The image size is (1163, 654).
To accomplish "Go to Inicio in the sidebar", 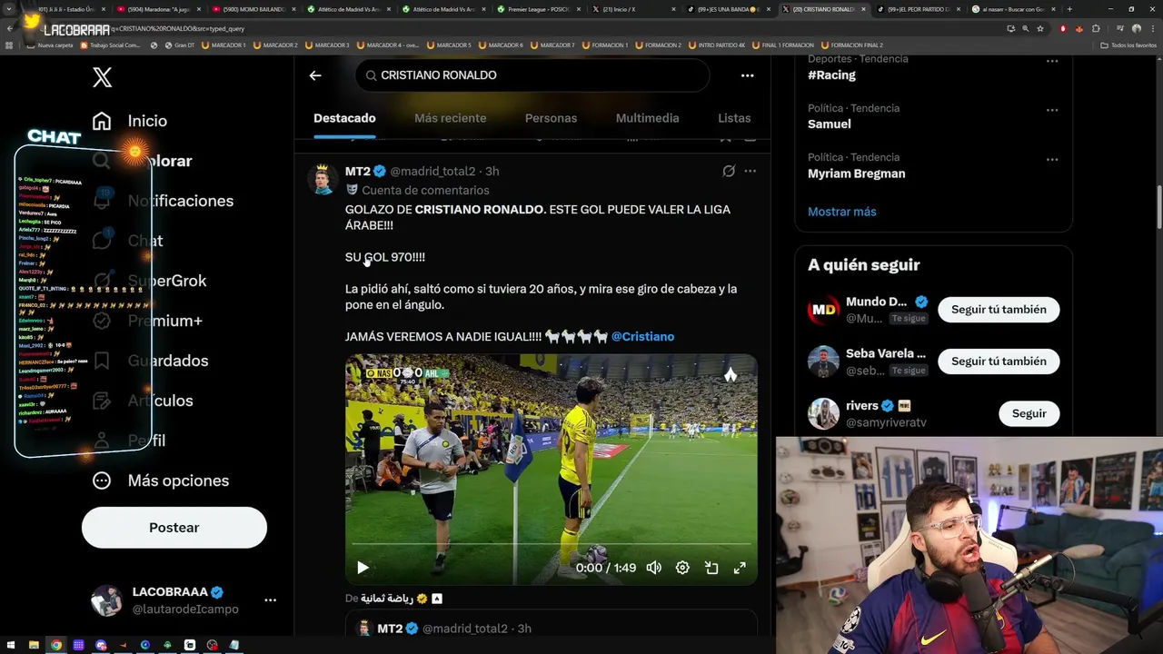I will point(129,121).
